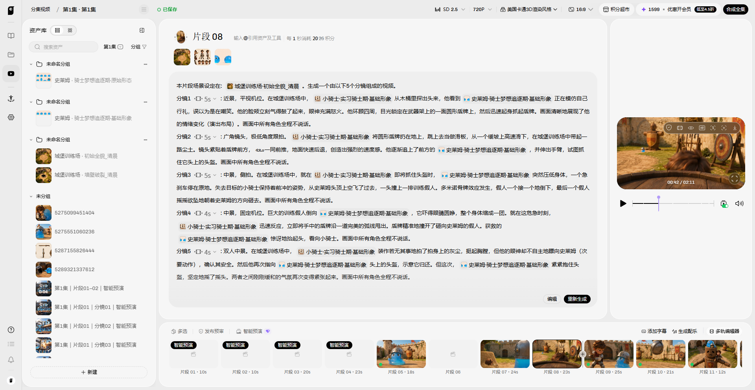Open more options for first 未命名分组
The image size is (755, 390).
pyautogui.click(x=145, y=64)
